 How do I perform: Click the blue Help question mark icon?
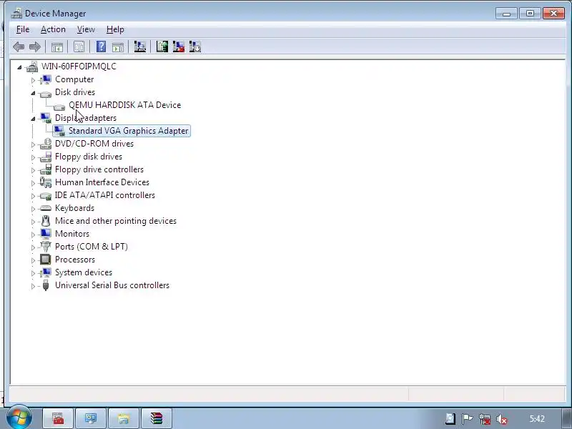101,46
